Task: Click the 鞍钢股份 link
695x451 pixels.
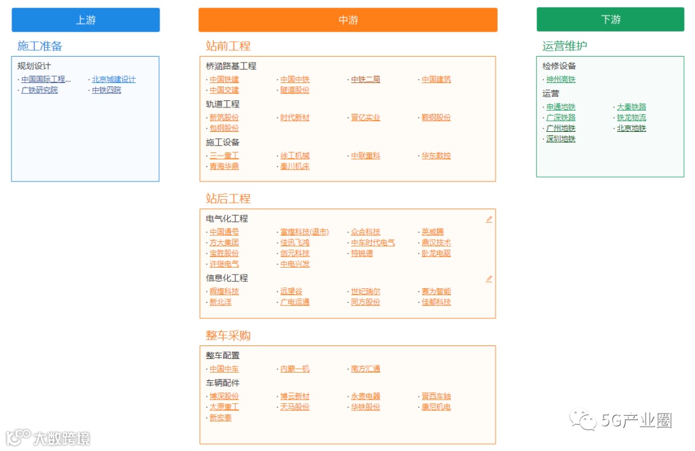Action: pyautogui.click(x=436, y=117)
